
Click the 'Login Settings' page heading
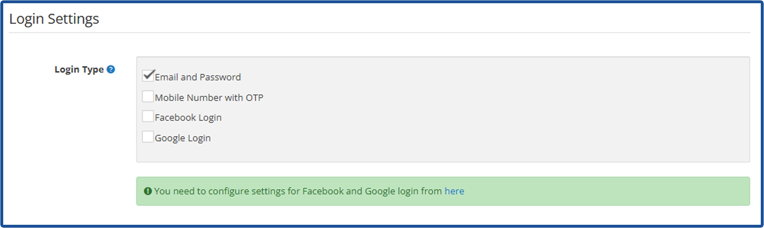tap(54, 19)
